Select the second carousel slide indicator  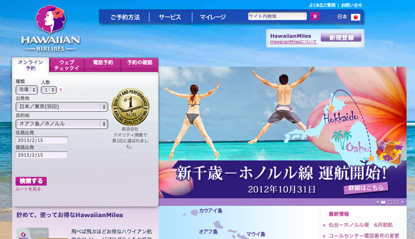coord(390,202)
